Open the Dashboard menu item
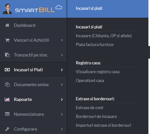This screenshot has height=134, width=150. point(33,25)
